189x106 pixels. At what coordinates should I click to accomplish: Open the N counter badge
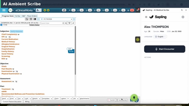(x=74, y=10)
